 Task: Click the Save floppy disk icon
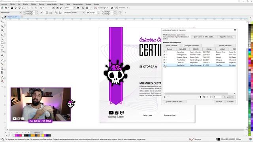coord(12,8)
